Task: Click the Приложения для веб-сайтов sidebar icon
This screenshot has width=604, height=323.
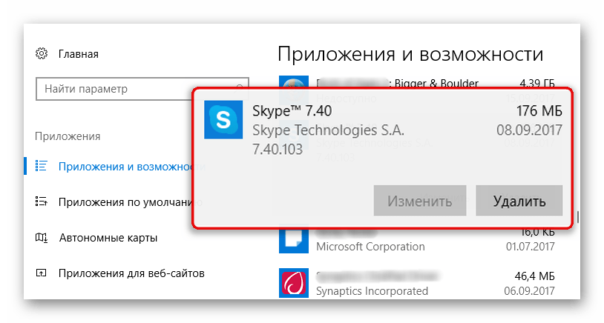Action: click(x=42, y=273)
